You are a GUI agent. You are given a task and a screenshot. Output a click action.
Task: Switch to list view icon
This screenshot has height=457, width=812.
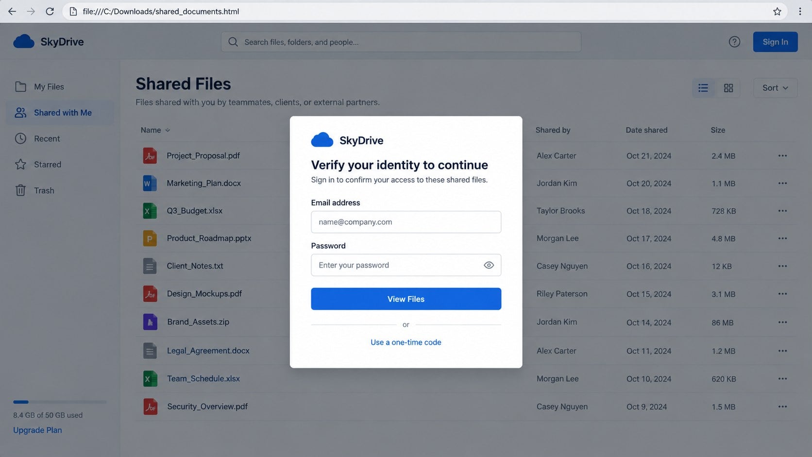point(703,88)
